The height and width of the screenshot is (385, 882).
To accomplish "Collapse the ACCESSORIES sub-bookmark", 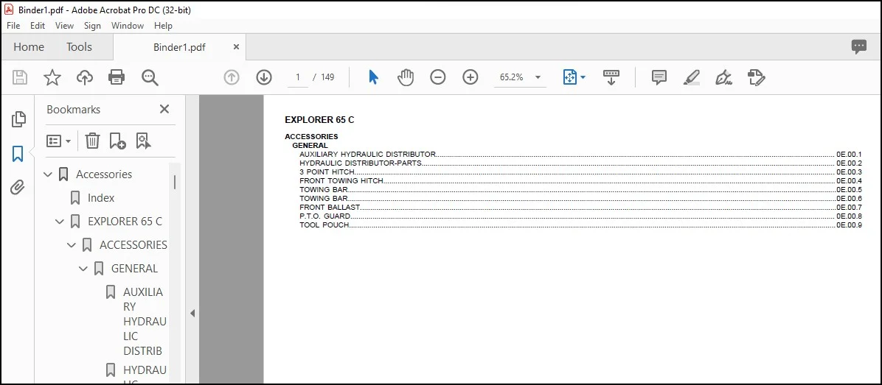I will 71,245.
